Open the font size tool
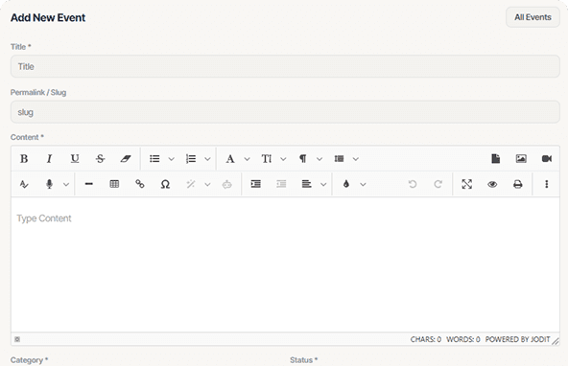Image resolution: width=568 pixels, height=366 pixels. point(267,159)
